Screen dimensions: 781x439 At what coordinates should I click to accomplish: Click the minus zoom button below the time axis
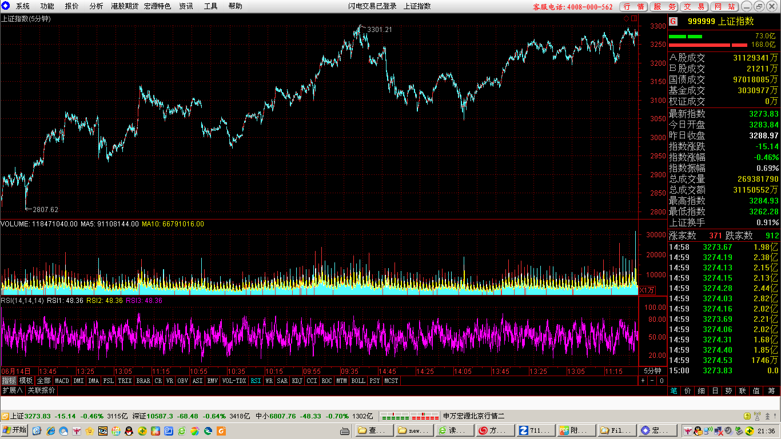tap(652, 380)
